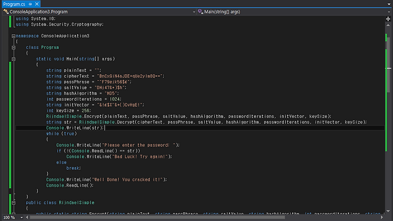Click the horizontal scrollbar right arrow
393x221 pixels.
pos(382,218)
